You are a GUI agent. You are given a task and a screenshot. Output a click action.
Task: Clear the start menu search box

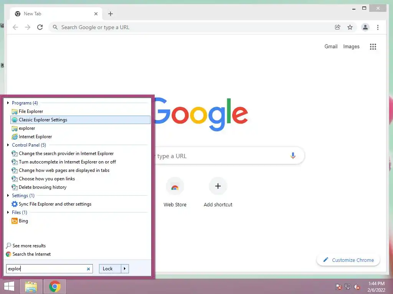88,269
